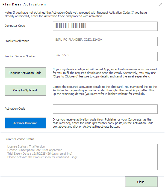This screenshot has height=192, width=165.
Task: Click the Product Reference label
Action: tap(17, 41)
